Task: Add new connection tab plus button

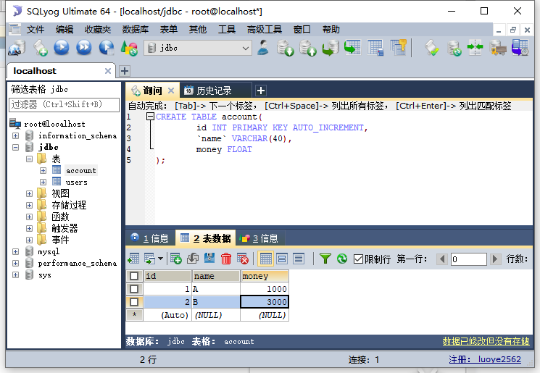Action: pos(125,71)
